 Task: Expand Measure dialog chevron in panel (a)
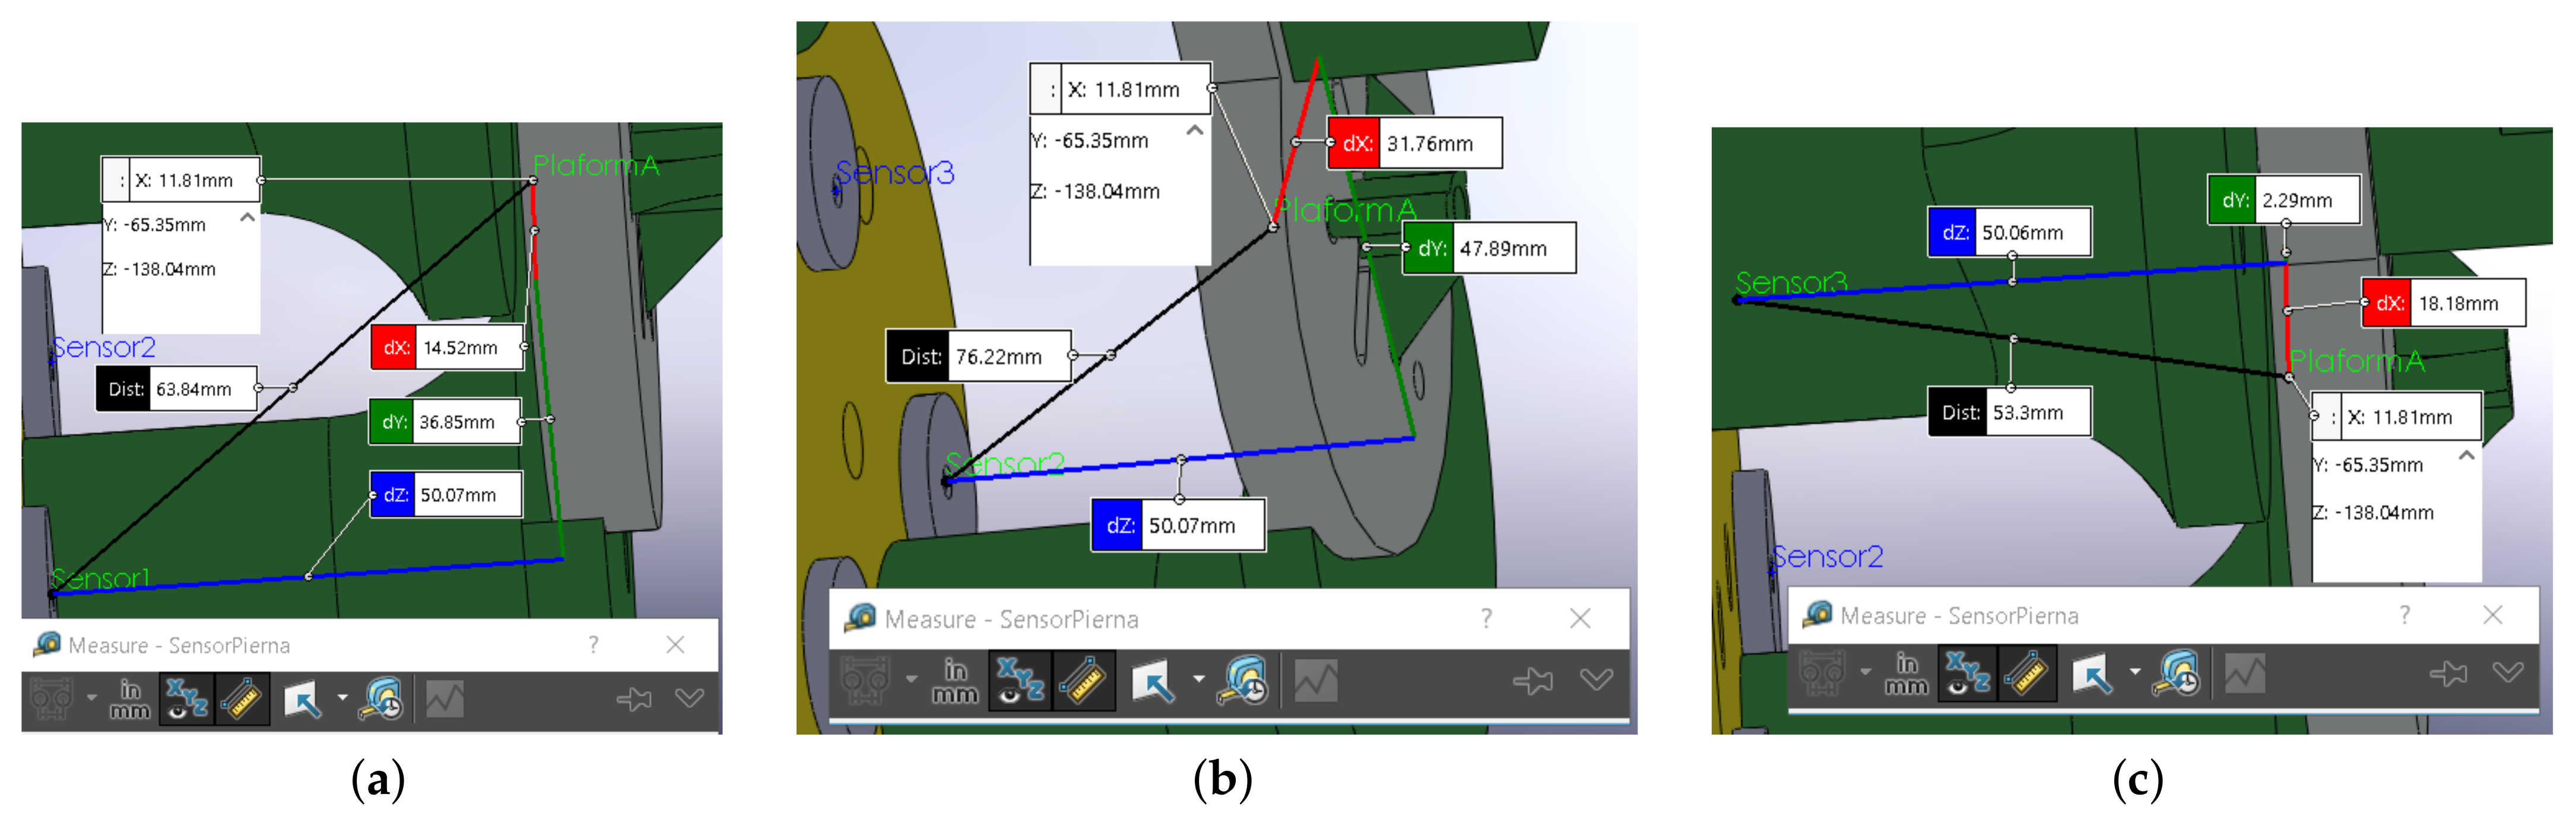[x=689, y=698]
